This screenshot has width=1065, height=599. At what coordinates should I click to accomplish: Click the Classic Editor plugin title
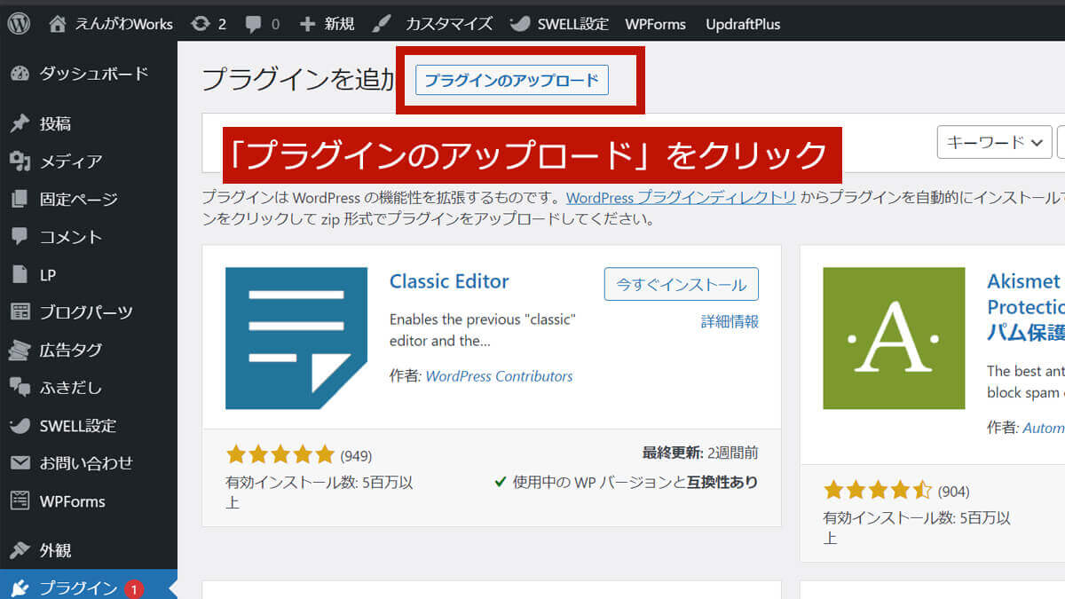[449, 281]
